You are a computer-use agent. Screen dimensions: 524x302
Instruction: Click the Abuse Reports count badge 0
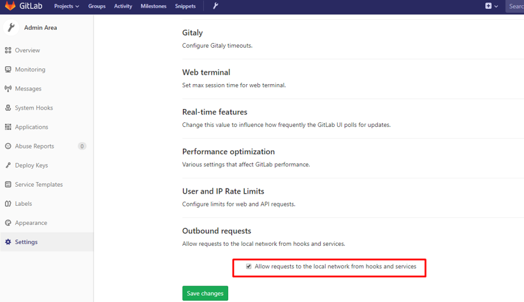[x=82, y=146]
